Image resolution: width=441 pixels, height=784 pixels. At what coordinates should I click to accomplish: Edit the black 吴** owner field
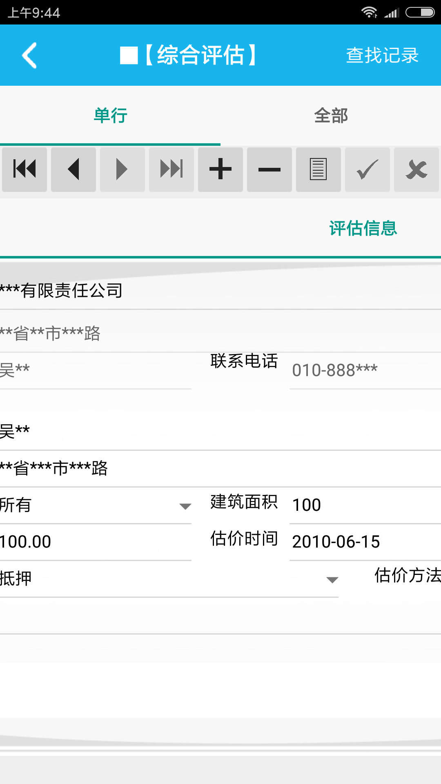pos(220,432)
